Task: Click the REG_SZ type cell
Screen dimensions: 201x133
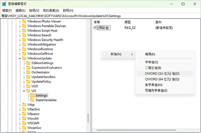Action: coord(130,28)
